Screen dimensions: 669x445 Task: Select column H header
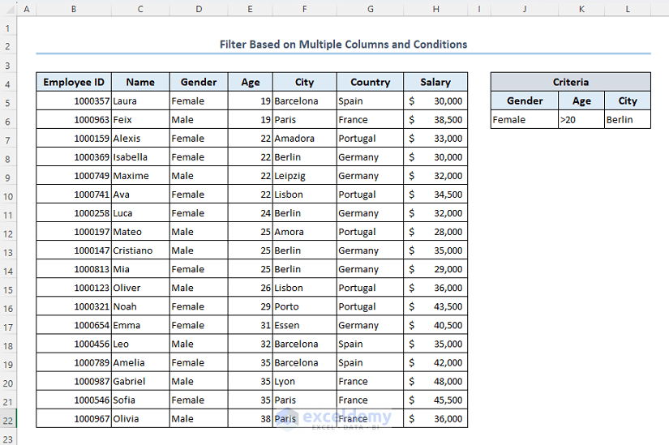[435, 9]
